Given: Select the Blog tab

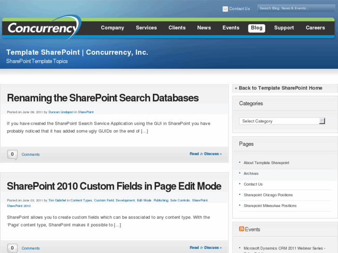Looking at the screenshot, I should click(257, 28).
